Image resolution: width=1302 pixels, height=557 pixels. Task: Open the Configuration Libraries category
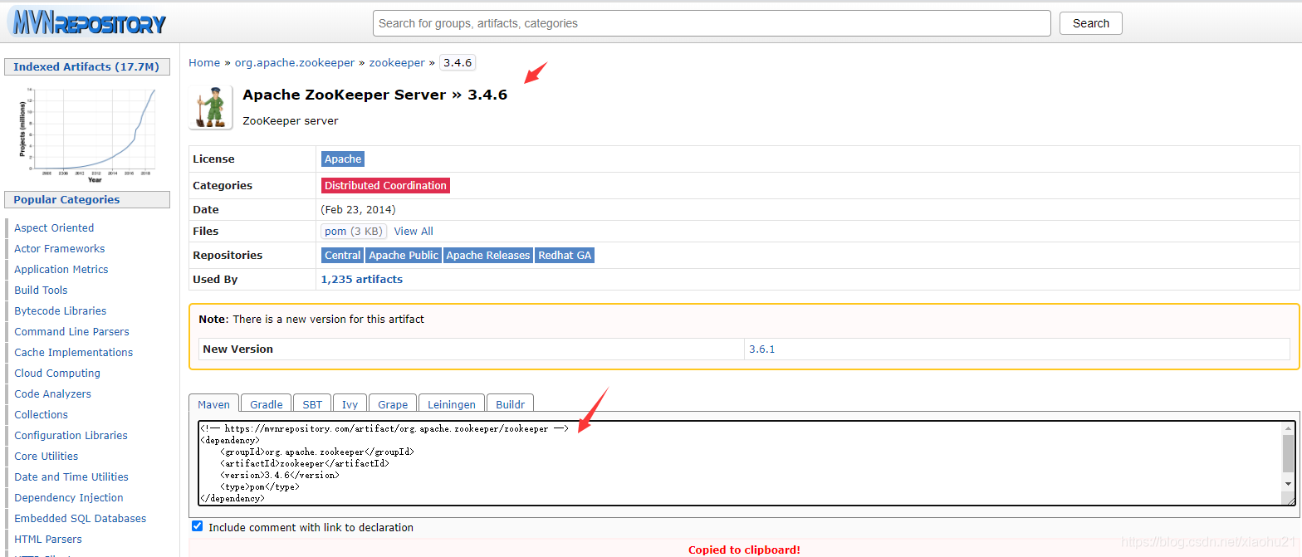click(71, 435)
